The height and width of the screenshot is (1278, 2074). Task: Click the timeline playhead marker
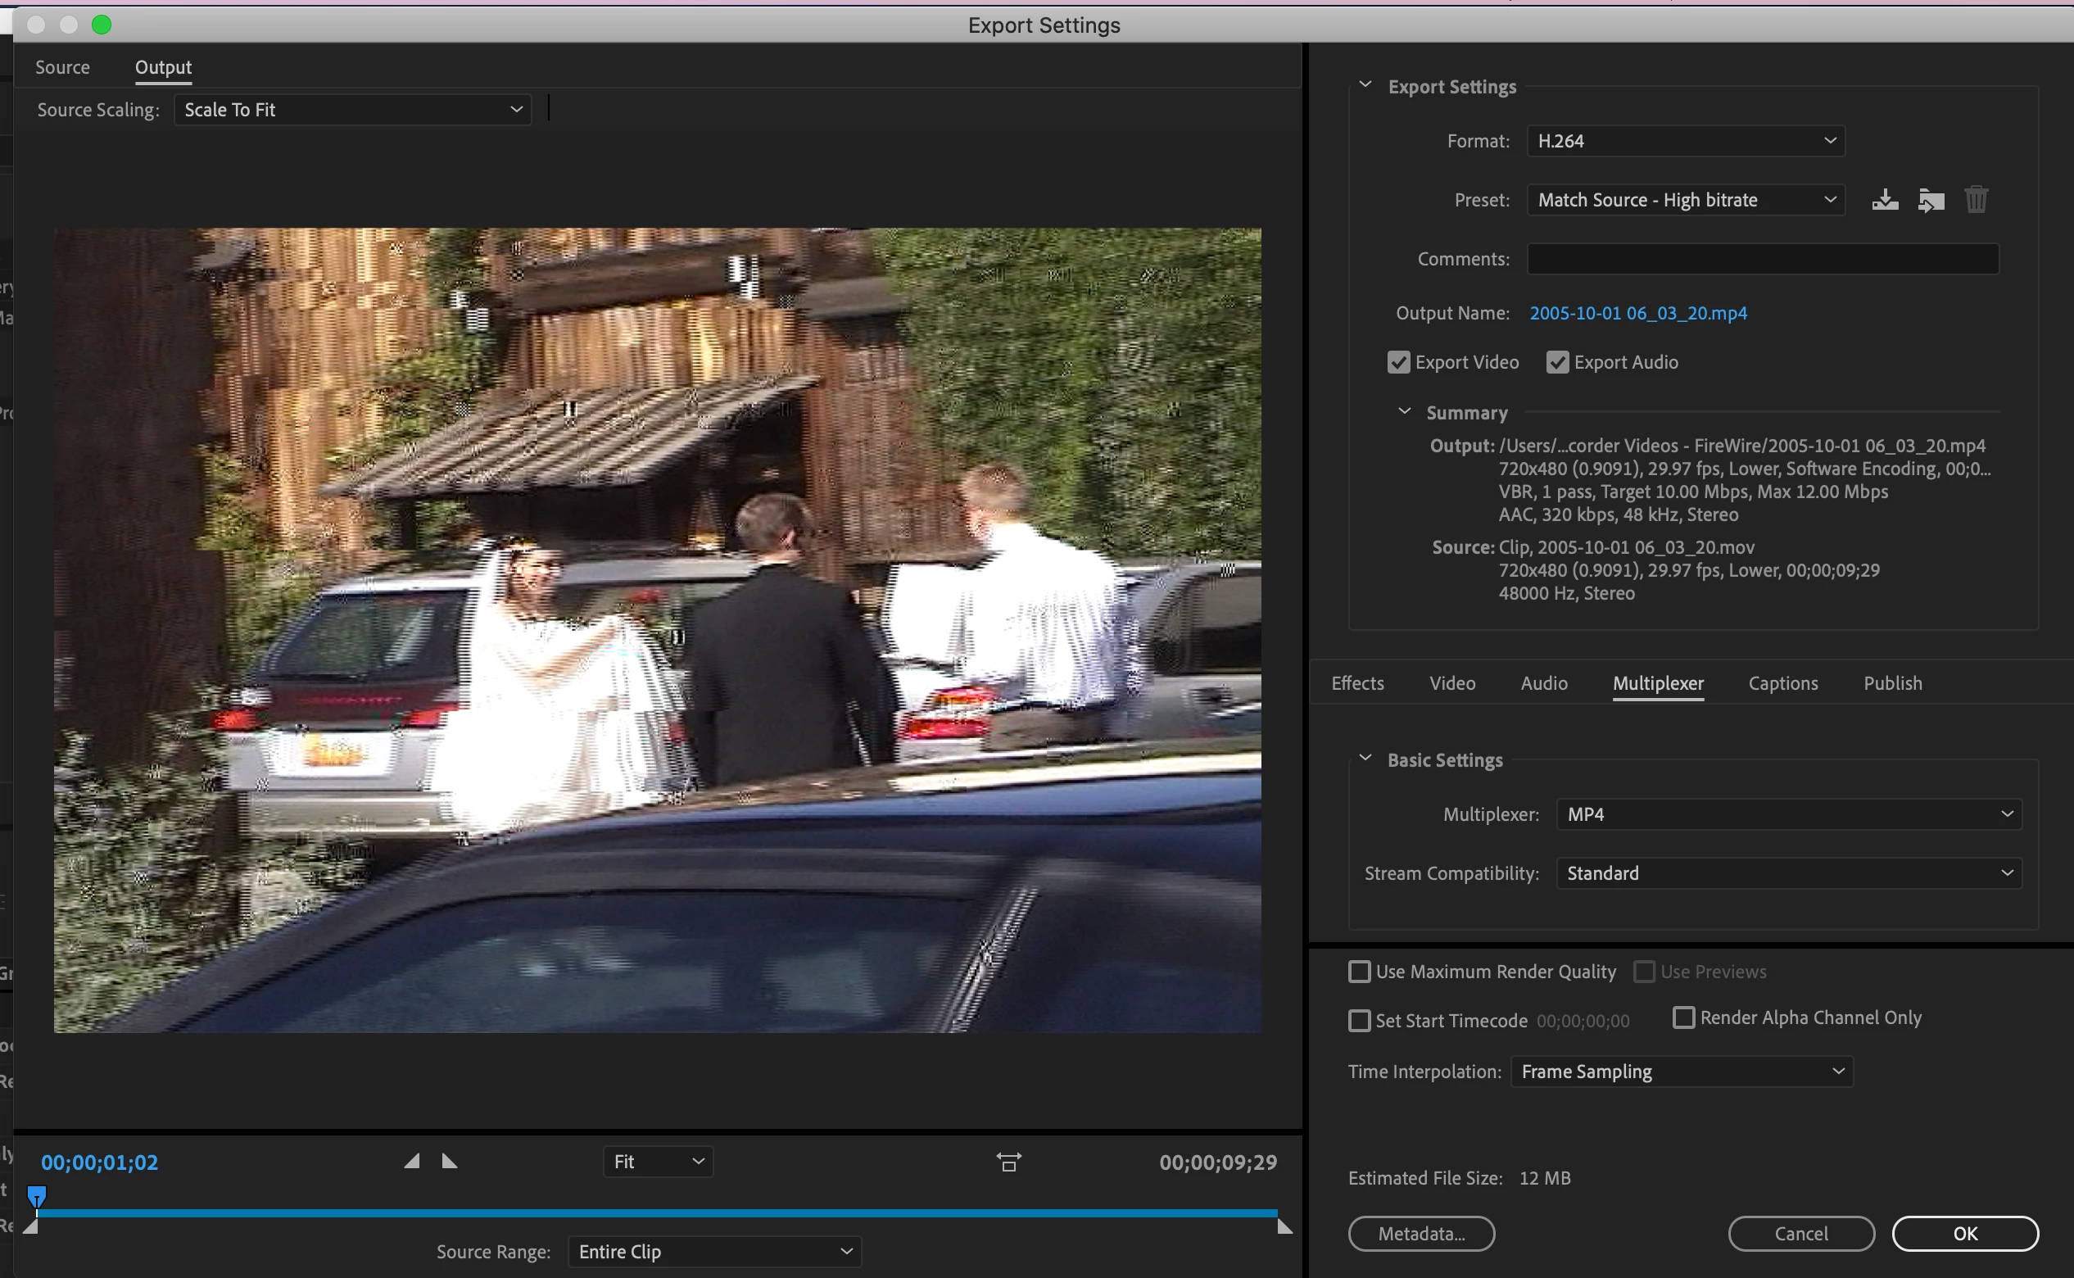36,1196
